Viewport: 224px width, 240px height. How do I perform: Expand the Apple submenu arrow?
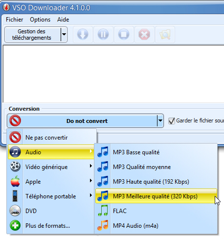point(91,181)
